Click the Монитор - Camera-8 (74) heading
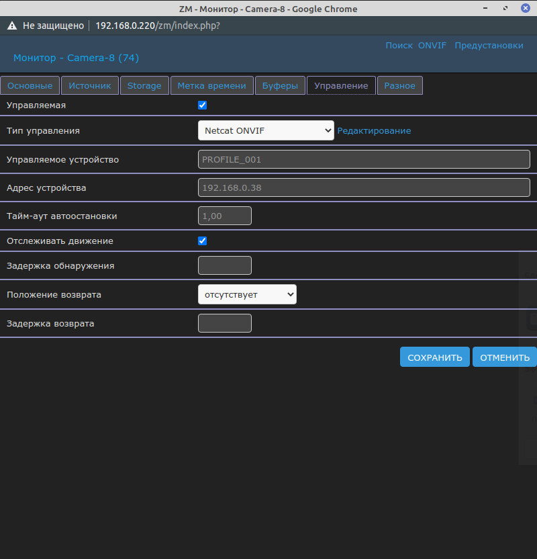The image size is (537, 559). pos(77,58)
